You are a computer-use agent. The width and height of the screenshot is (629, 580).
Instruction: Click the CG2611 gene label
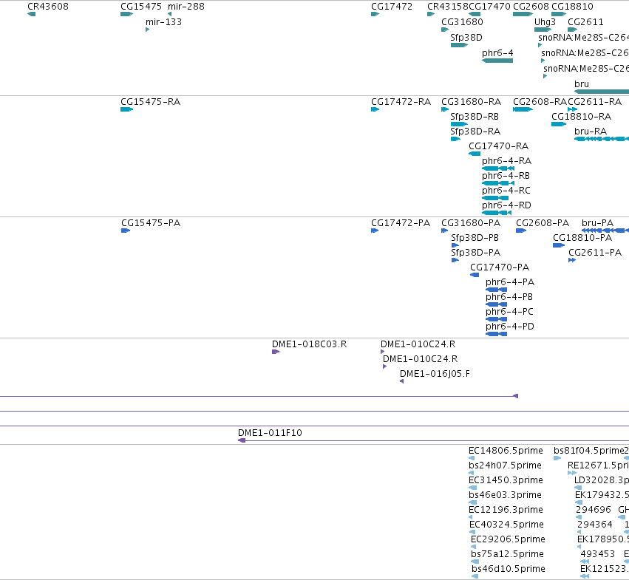pos(585,22)
